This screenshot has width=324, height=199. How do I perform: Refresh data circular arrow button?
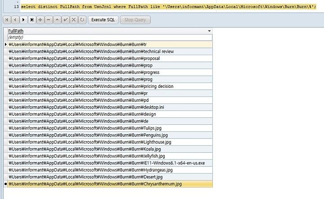(82, 20)
